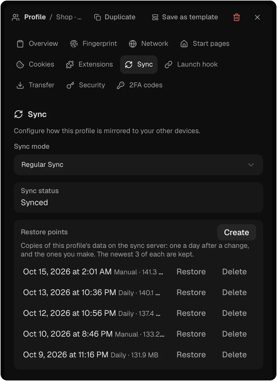277x381 pixels.
Task: Click the Shop breadcrumb name
Action: pos(69,17)
